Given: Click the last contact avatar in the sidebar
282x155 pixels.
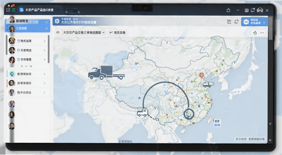Looking at the screenshot, I should click(12, 126).
